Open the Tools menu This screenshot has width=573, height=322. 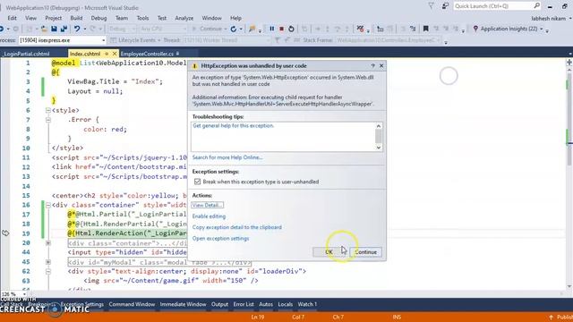[142, 18]
